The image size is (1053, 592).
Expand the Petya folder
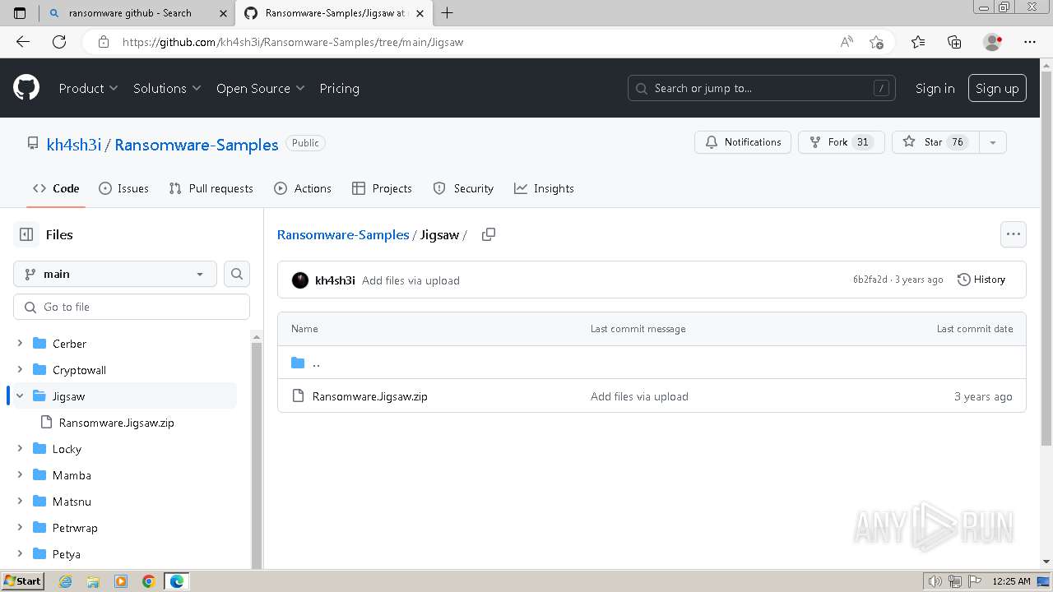[20, 554]
